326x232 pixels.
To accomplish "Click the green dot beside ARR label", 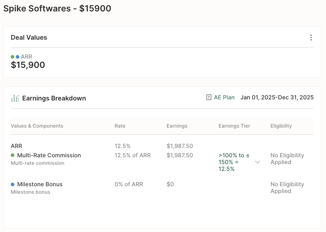I will point(13,56).
